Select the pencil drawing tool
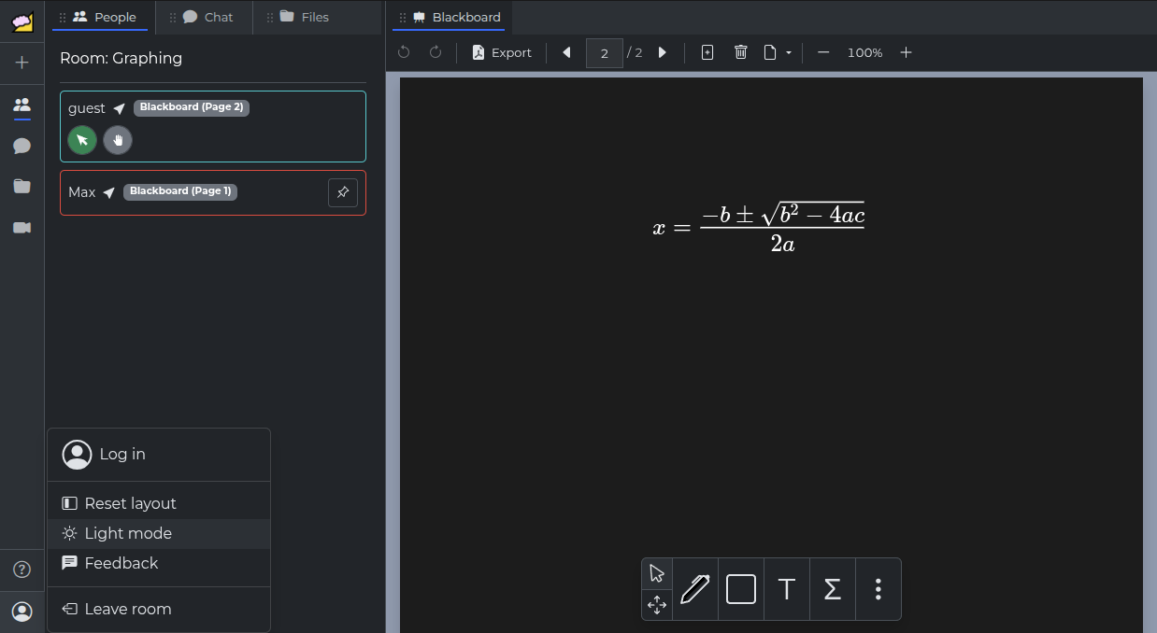 pos(695,589)
